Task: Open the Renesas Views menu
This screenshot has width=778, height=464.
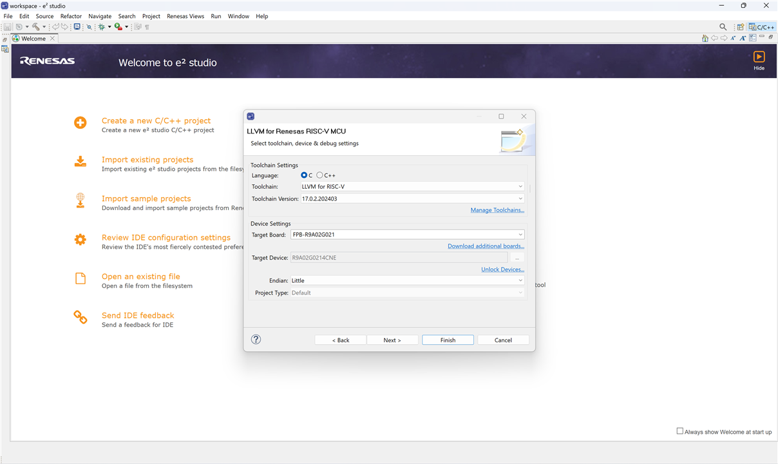Action: point(185,16)
